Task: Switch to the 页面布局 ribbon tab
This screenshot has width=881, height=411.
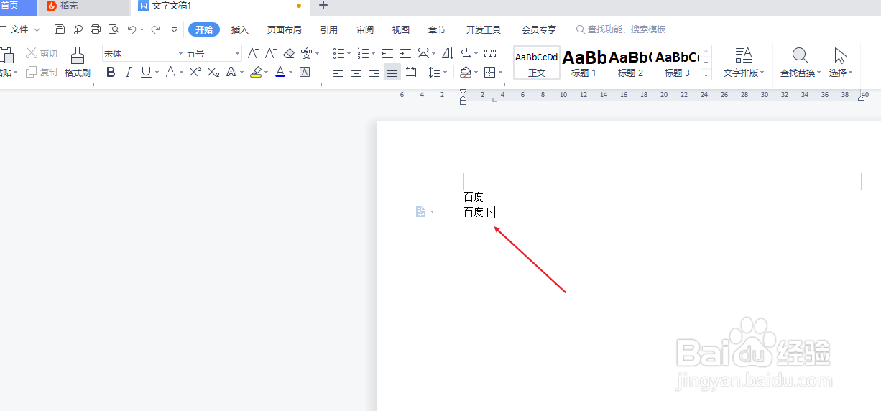Action: 285,29
